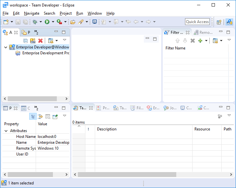Click the green plus add filter icon
Viewport: 236px width, 188px height.
click(200, 41)
